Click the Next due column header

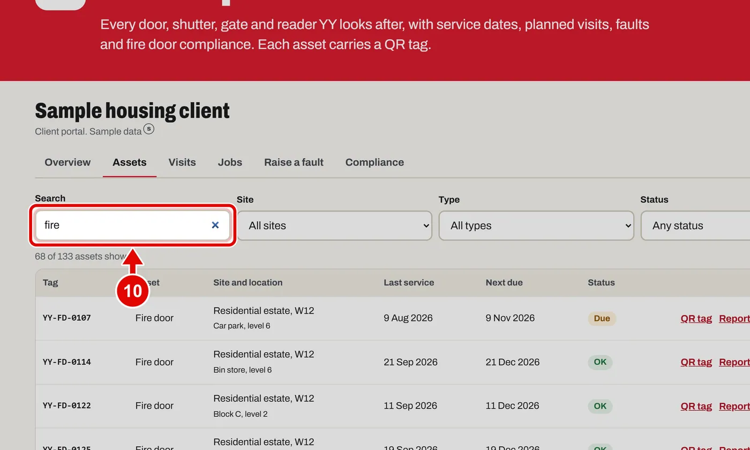(x=504, y=282)
